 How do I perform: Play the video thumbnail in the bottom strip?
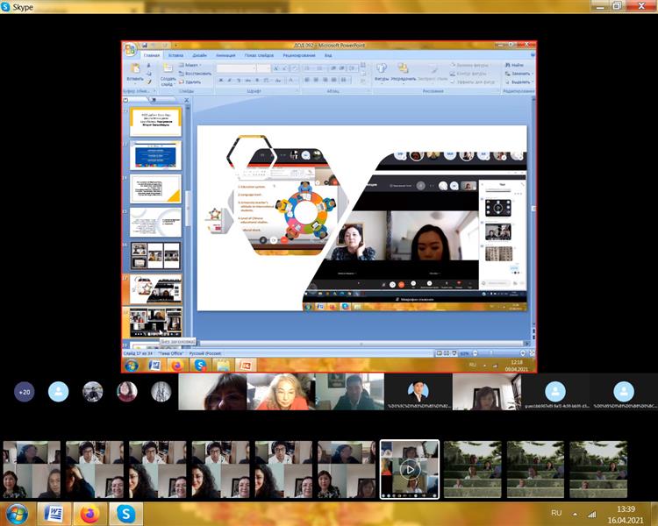409,469
